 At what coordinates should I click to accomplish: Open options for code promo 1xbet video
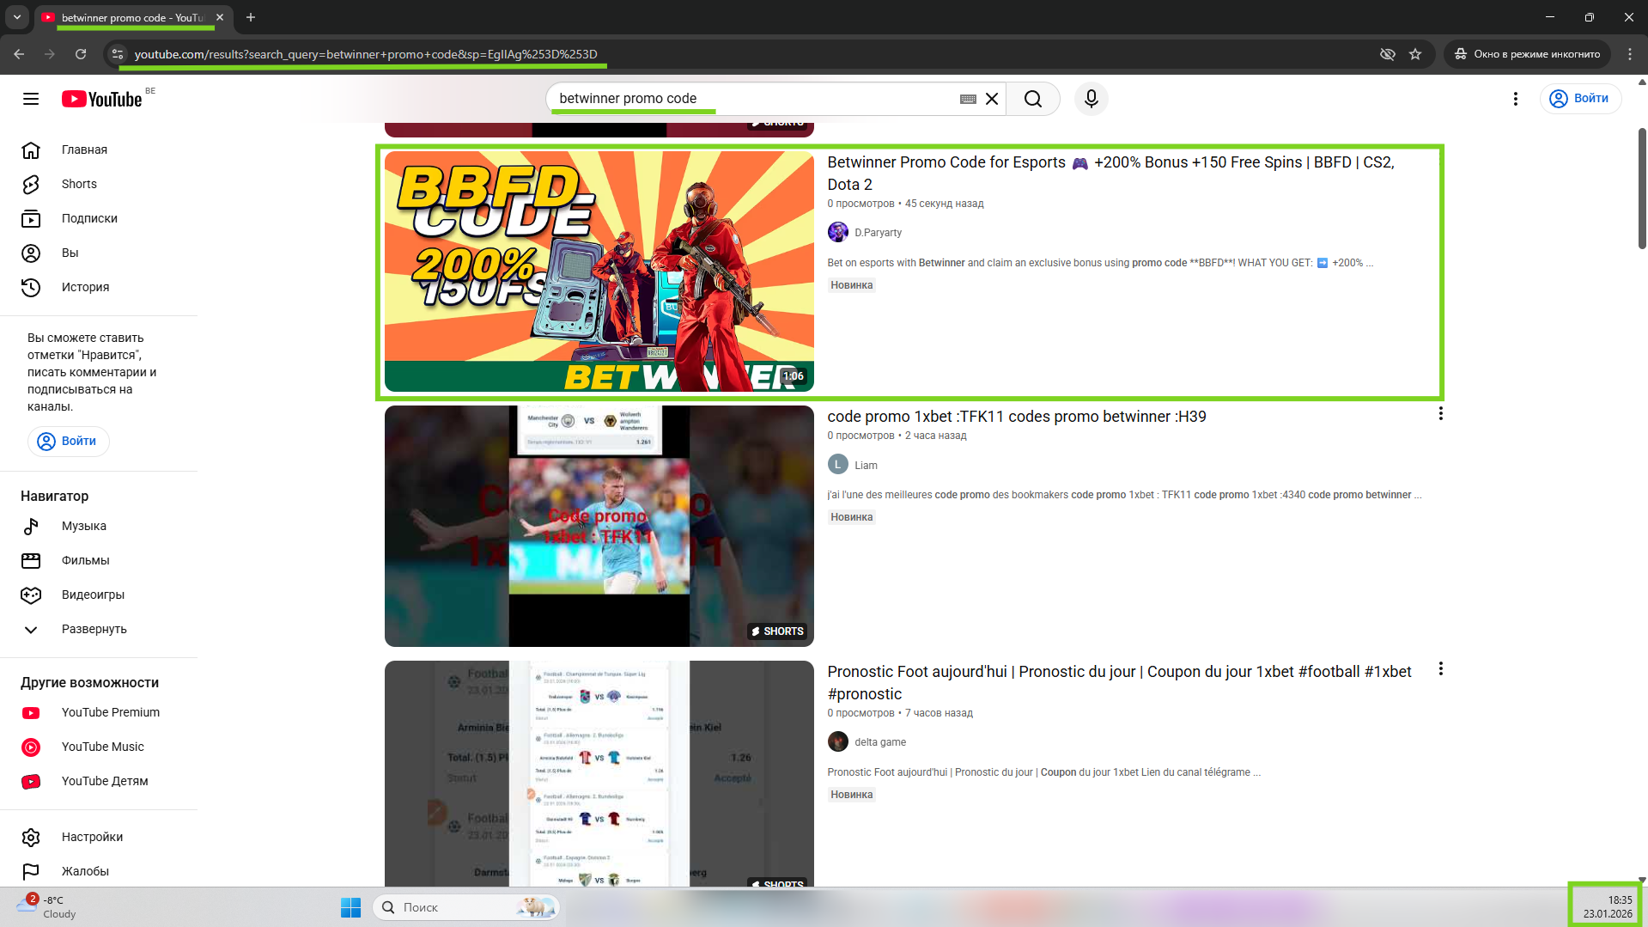pos(1440,414)
